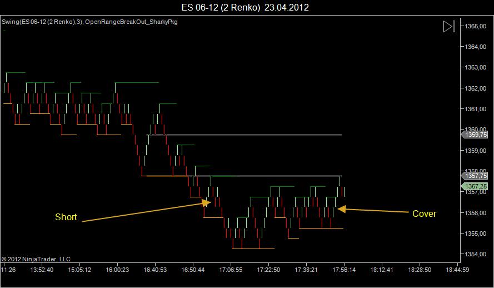Click the 15:05:12 time axis label
The width and height of the screenshot is (494, 288).
coord(79,270)
